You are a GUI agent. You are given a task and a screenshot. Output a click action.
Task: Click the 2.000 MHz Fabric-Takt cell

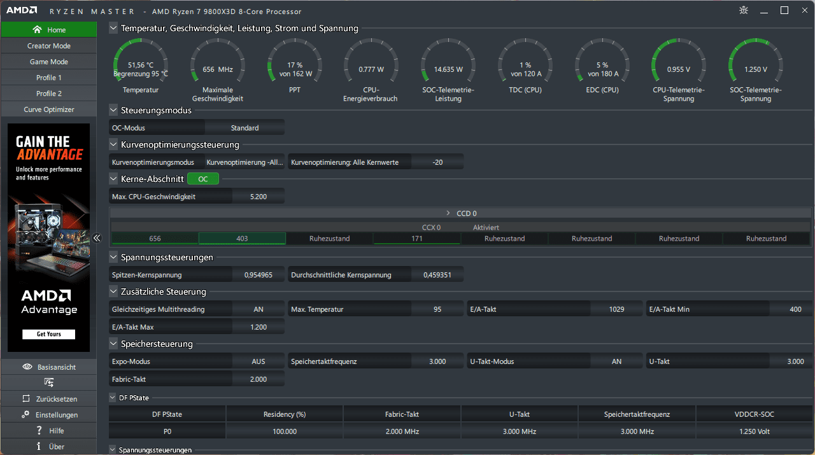pos(402,431)
